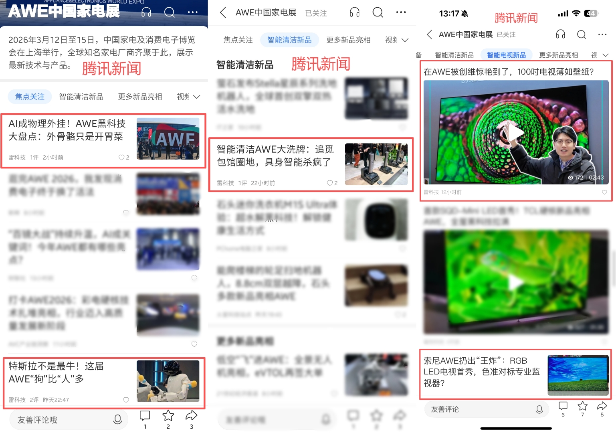Screen dimensions: 616x433
Task: Tap the heart on the 100吋电视 video
Action: tap(605, 192)
